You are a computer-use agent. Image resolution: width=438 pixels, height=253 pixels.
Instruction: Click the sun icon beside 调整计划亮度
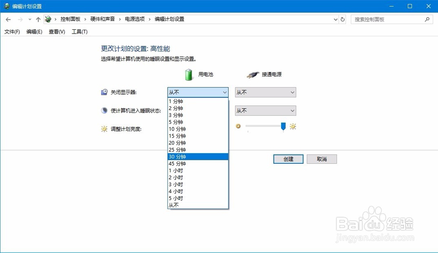pyautogui.click(x=104, y=129)
